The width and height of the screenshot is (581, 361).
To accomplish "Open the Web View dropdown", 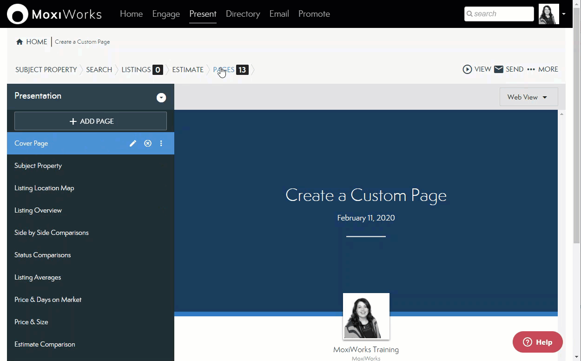I will tap(528, 97).
